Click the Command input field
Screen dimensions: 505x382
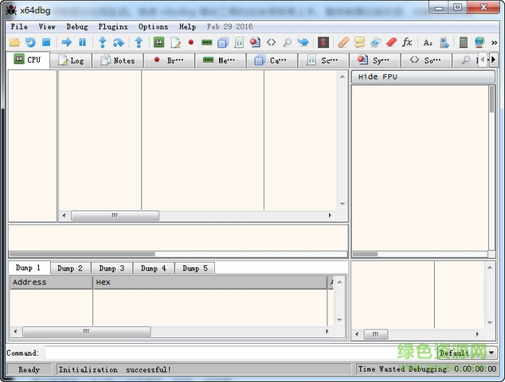pyautogui.click(x=241, y=353)
